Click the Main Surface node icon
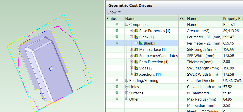The width and height of the screenshot is (243, 112). pyautogui.click(x=136, y=50)
